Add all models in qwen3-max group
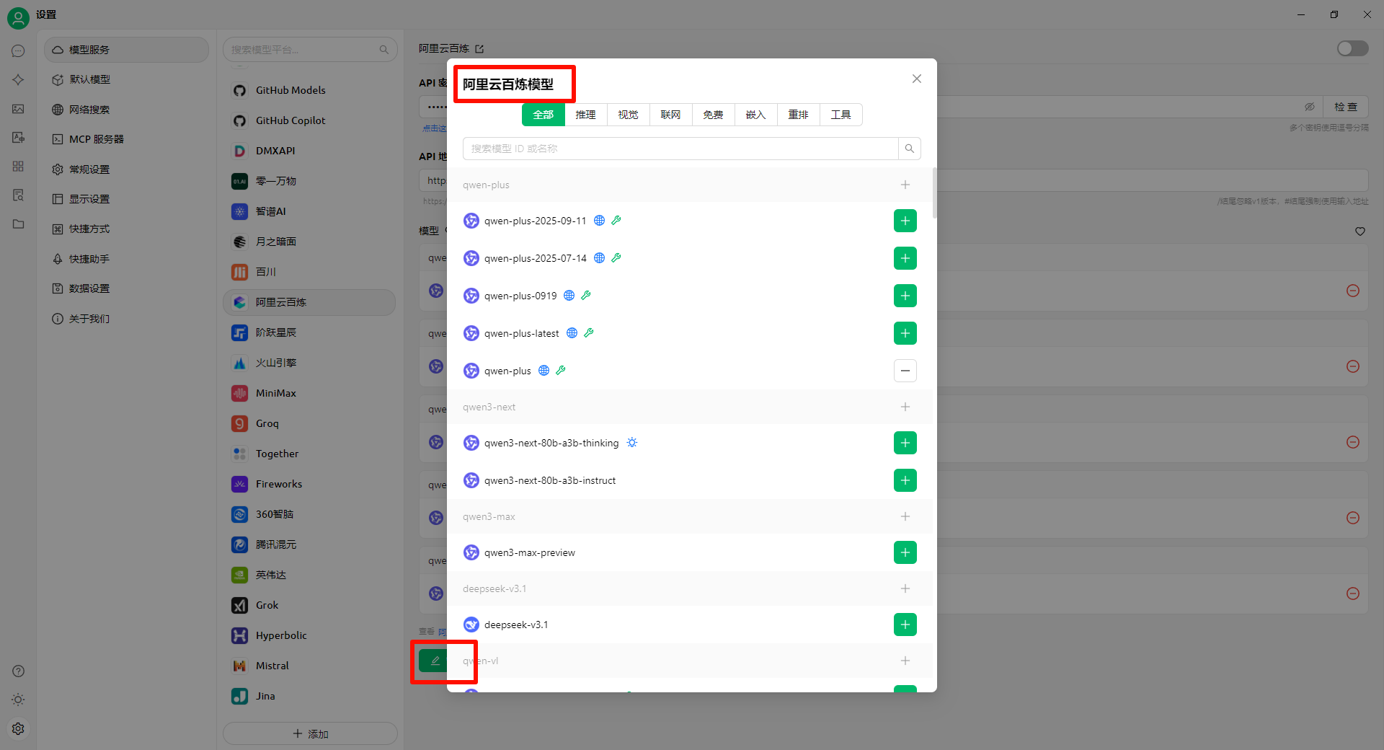The image size is (1384, 750). [905, 516]
